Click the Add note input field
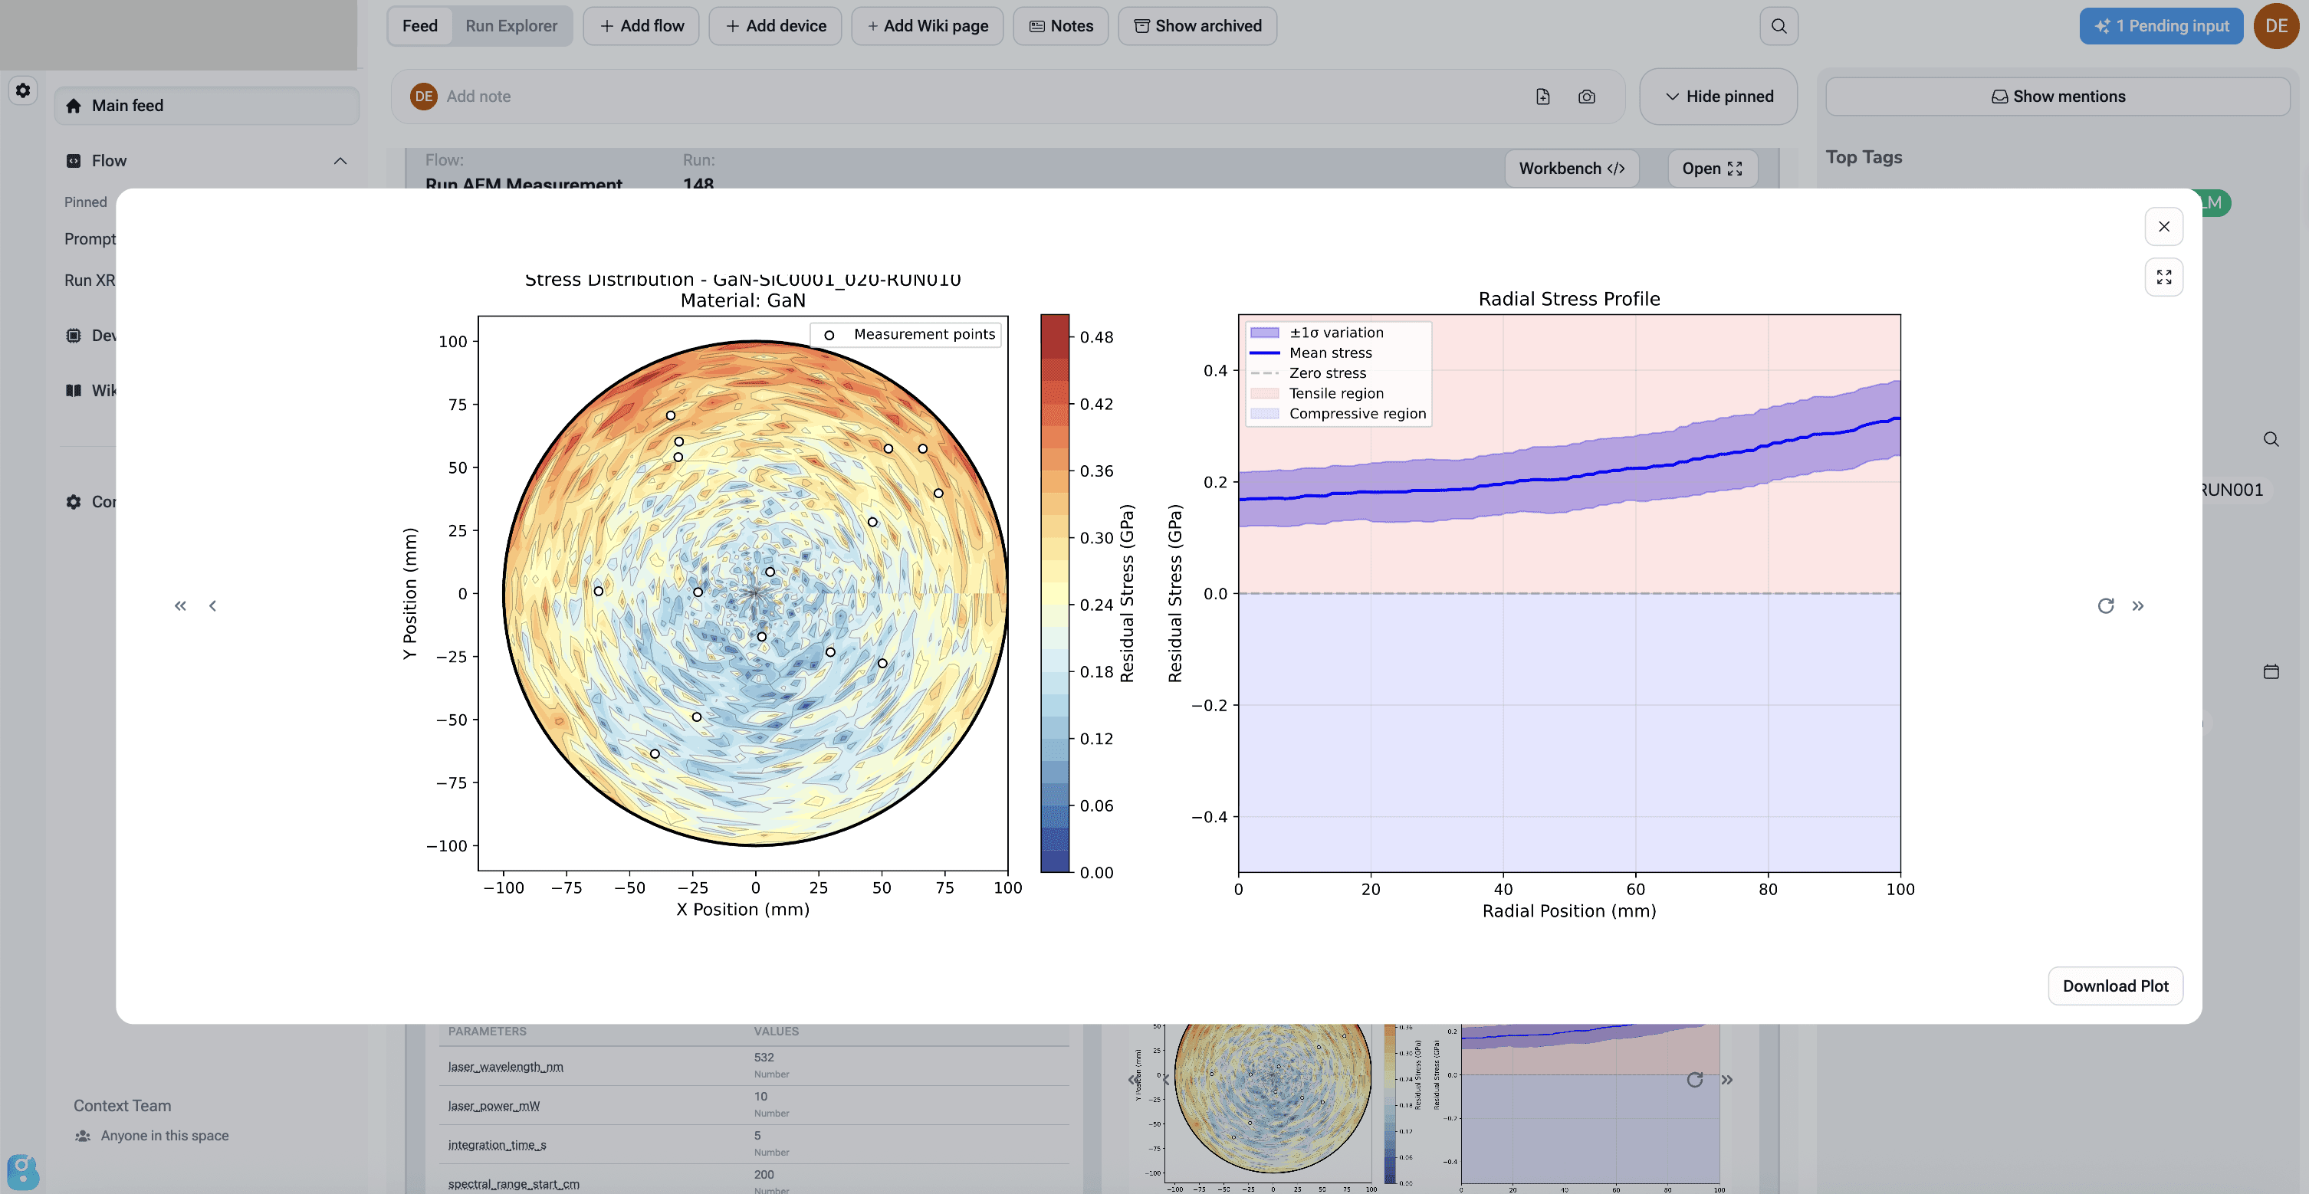Viewport: 2309px width, 1194px height. coord(896,97)
